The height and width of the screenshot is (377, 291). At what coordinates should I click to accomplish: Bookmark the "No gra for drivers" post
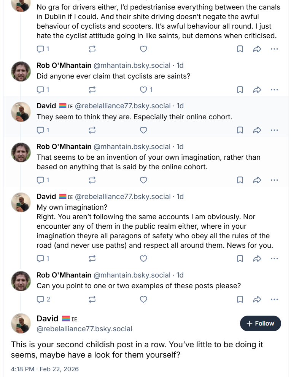(x=240, y=49)
